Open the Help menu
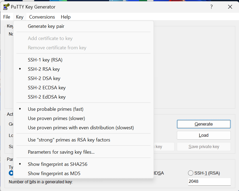Image resolution: width=239 pixels, height=191 pixels. pyautogui.click(x=66, y=17)
